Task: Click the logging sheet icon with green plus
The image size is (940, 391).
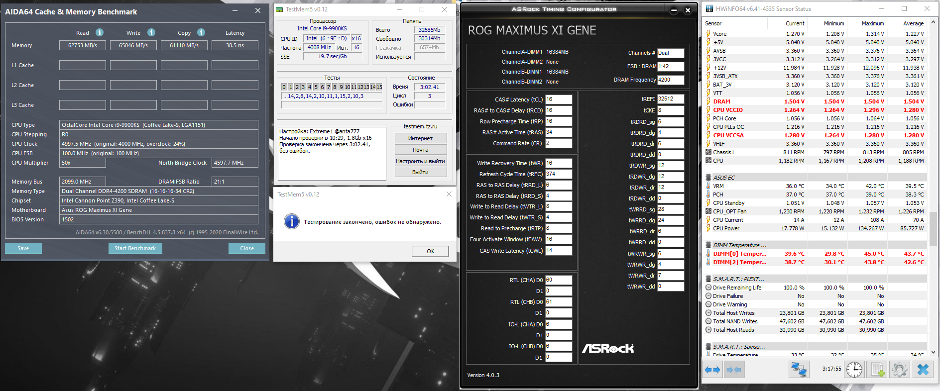Action: pyautogui.click(x=877, y=370)
